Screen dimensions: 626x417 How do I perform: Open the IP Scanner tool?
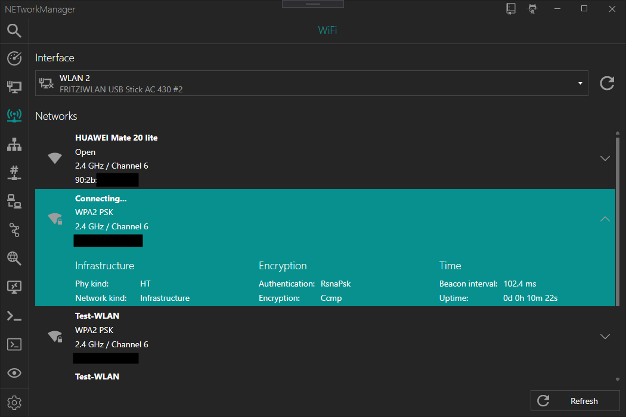14,144
